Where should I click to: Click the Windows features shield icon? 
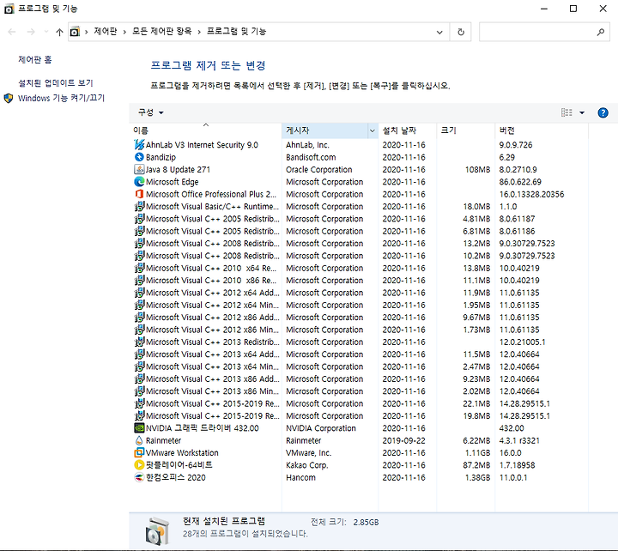click(9, 98)
